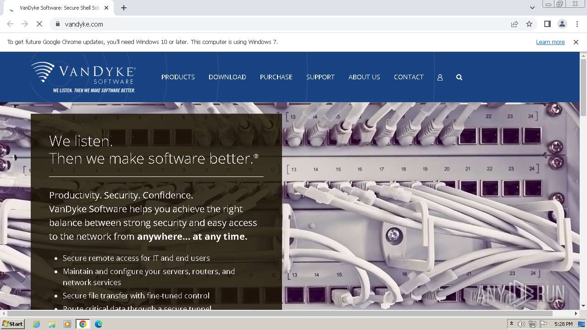Go back to previous page
Screen dimensions: 587x330
[10, 24]
